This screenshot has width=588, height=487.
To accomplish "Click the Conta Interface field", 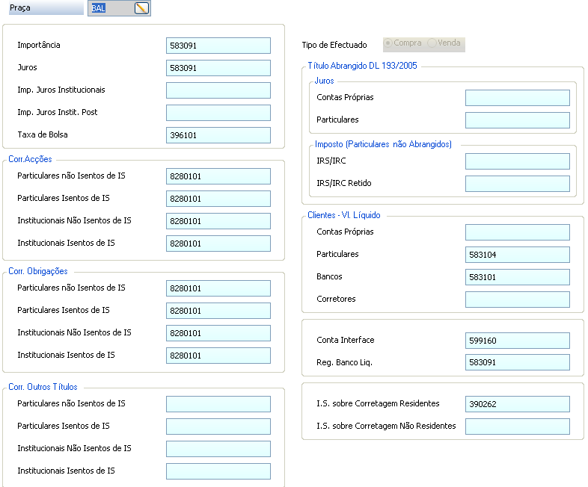I will [x=518, y=341].
